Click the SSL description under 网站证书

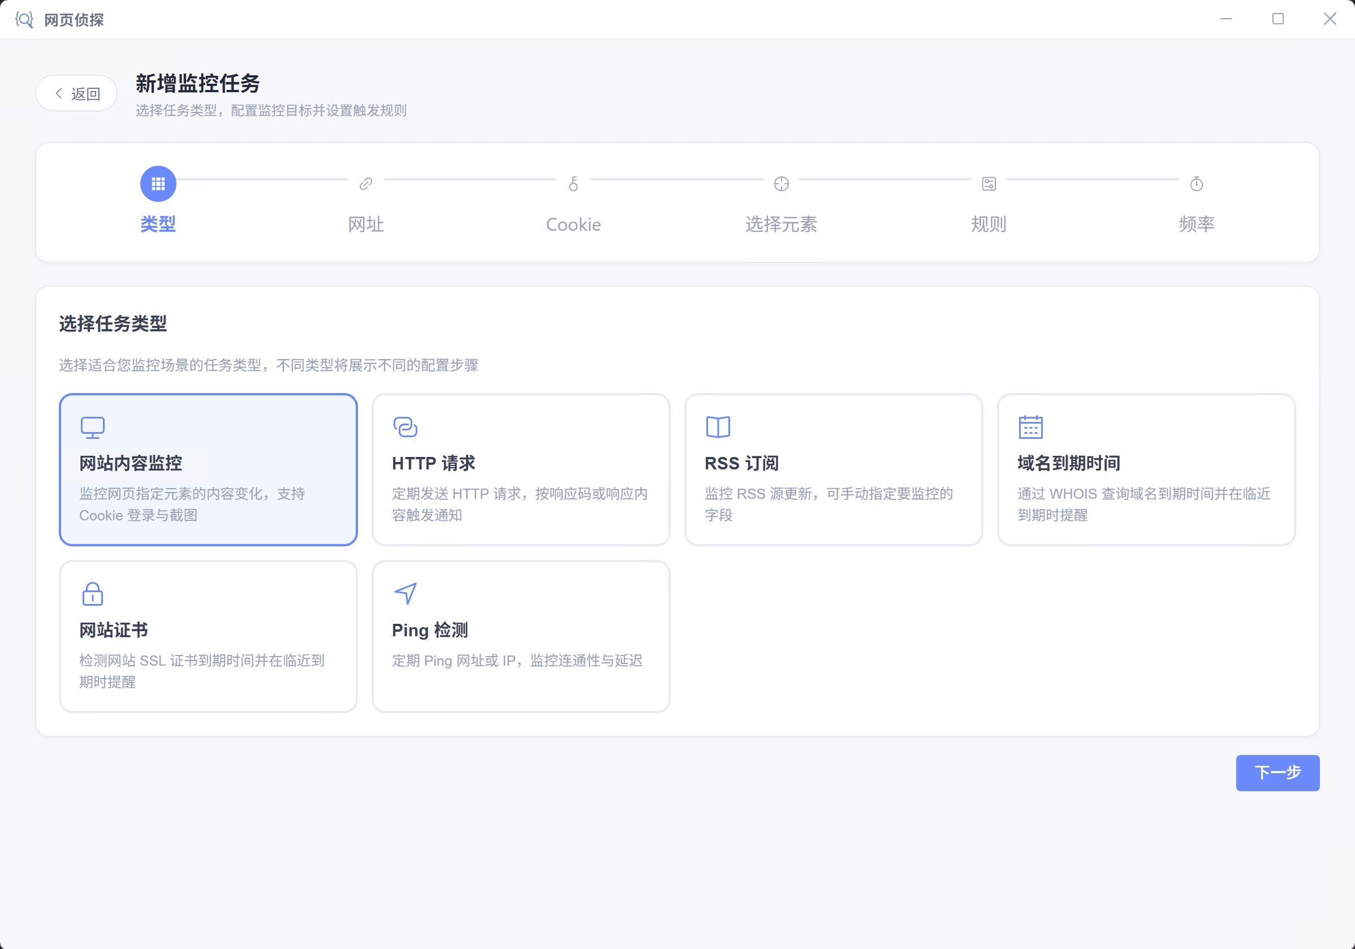(x=202, y=671)
